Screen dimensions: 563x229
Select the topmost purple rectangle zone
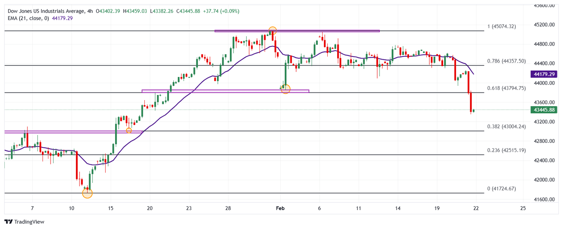pyautogui.click(x=297, y=31)
